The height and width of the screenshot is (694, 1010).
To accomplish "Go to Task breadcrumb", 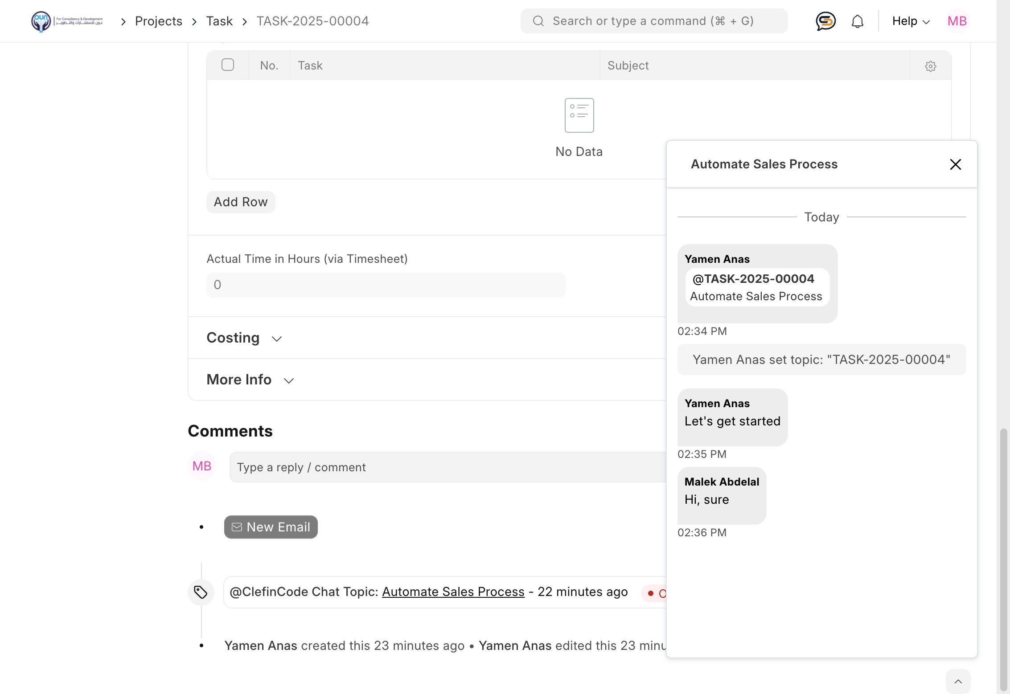I will pos(219,21).
